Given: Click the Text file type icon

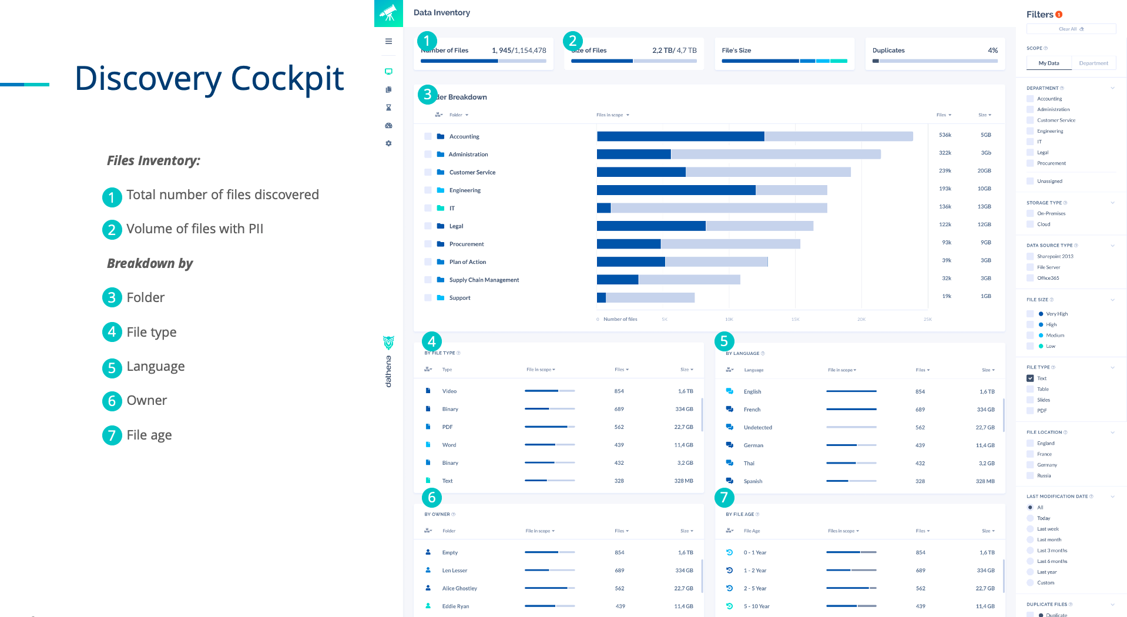Looking at the screenshot, I should 428,481.
